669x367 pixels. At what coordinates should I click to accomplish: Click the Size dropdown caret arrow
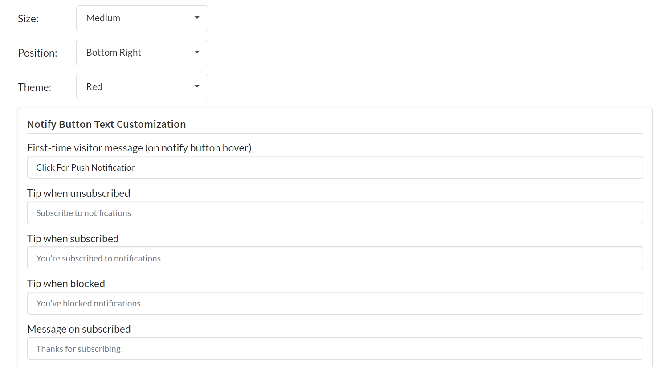pos(196,18)
